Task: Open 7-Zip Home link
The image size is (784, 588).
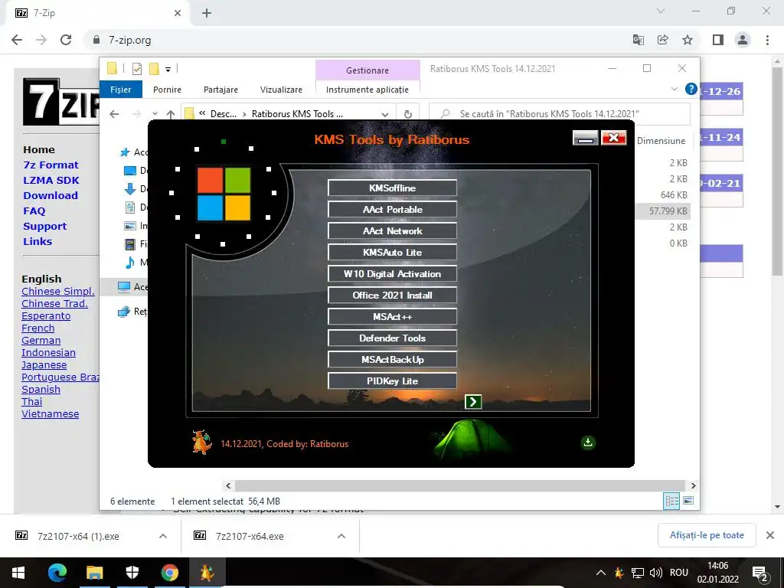Action: tap(39, 149)
